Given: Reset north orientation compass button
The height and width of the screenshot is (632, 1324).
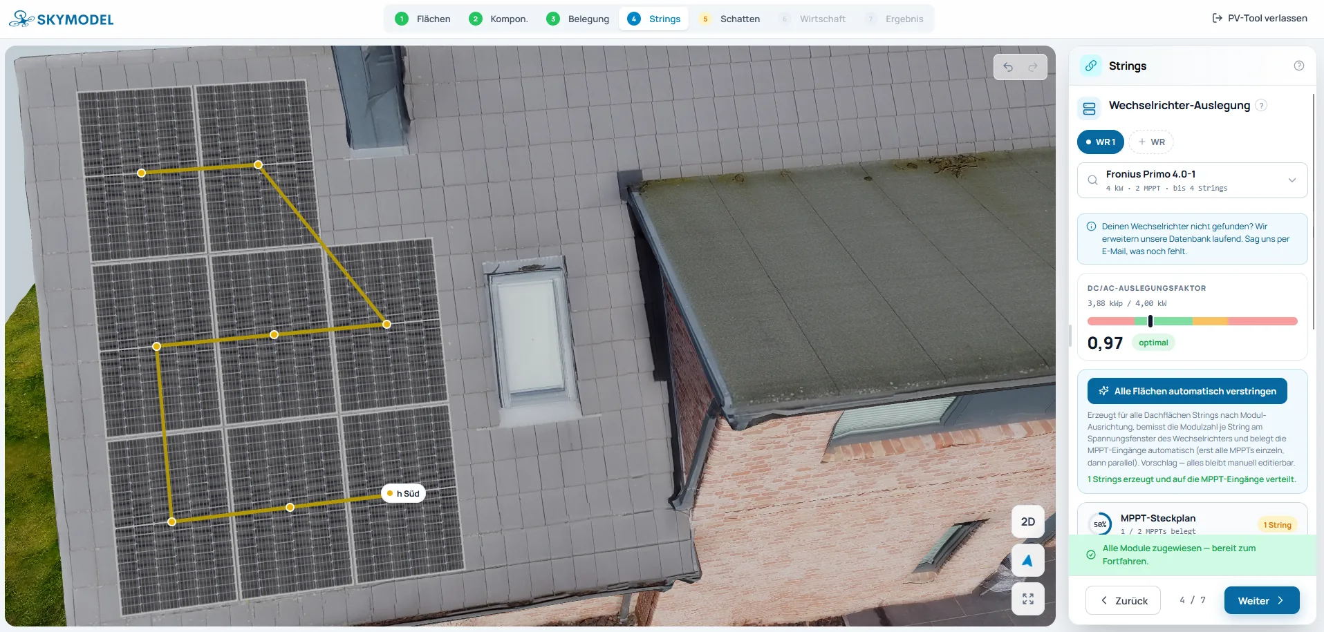Looking at the screenshot, I should (1028, 560).
